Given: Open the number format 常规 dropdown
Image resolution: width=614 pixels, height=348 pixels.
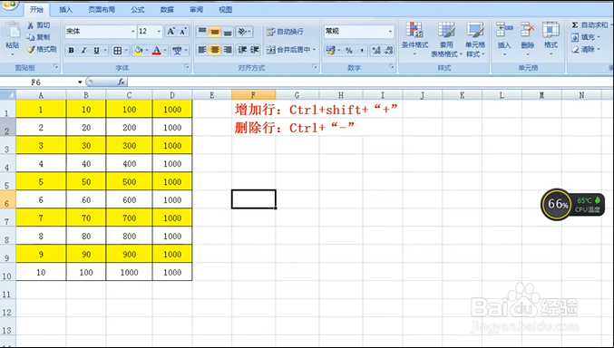Looking at the screenshot, I should pyautogui.click(x=390, y=32).
